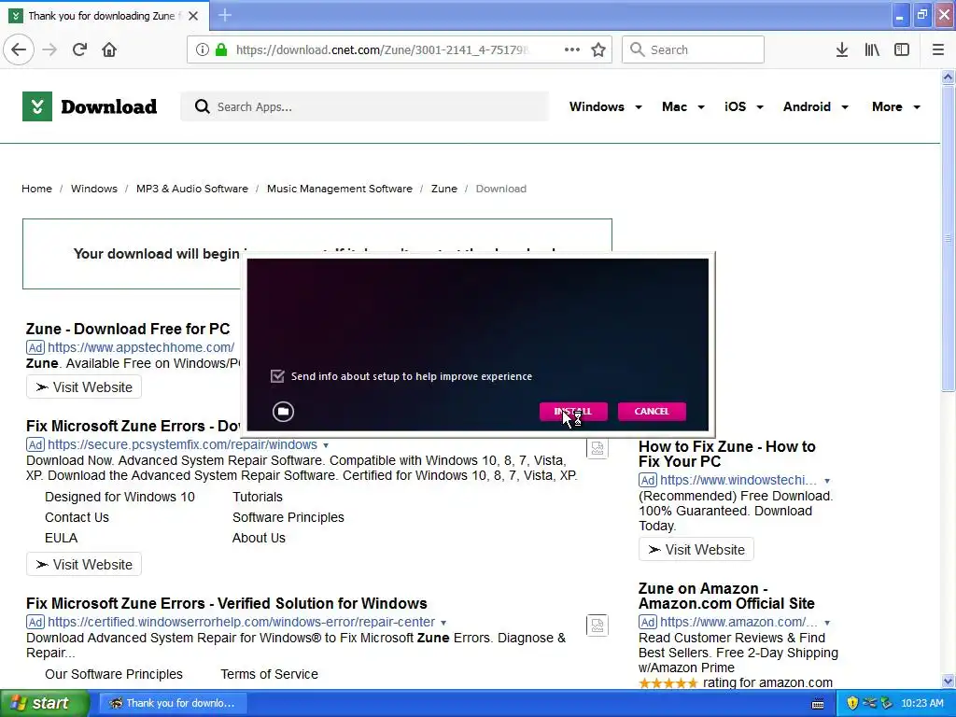Click Visit Website under appstechhome ad
956x717 pixels.
pos(84,387)
